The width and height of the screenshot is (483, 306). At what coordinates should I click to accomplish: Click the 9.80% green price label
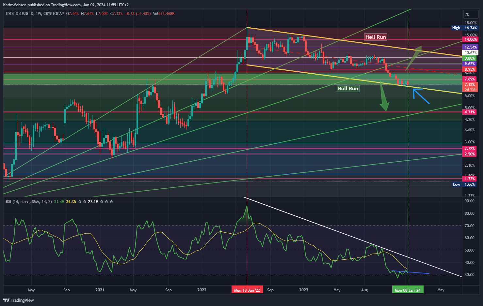click(470, 58)
